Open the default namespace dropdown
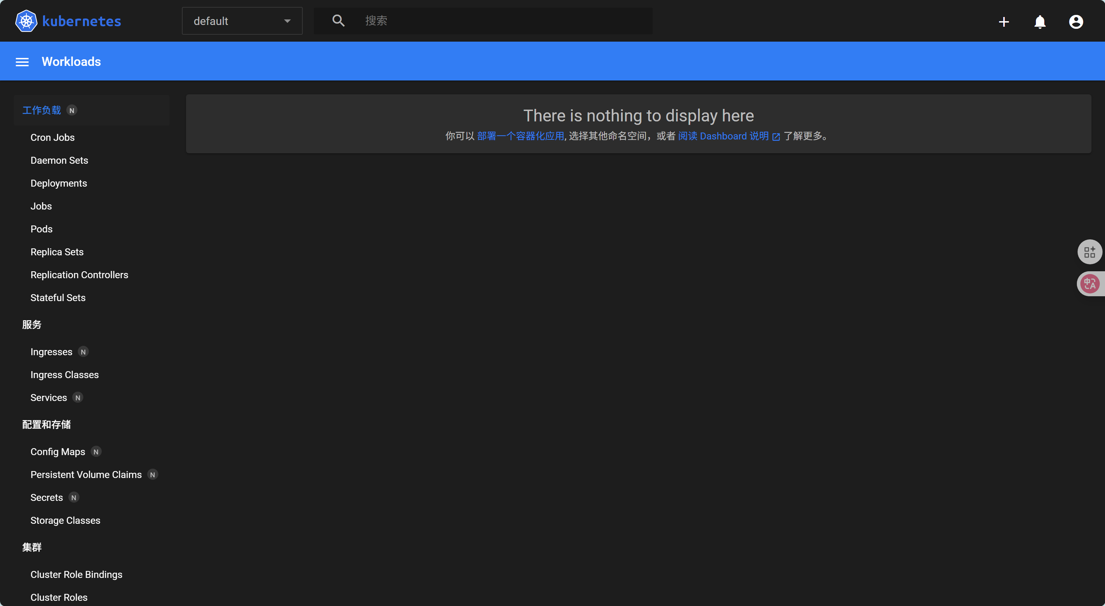Screen dimensions: 1105x606 click(x=242, y=21)
